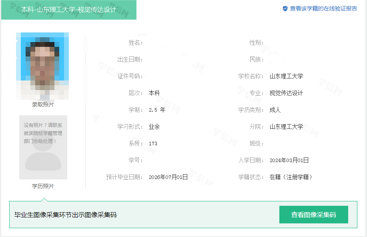Viewport: 367px width, 237px height.
Task: Click the 专业 value 视觉传达设计
Action: point(286,93)
